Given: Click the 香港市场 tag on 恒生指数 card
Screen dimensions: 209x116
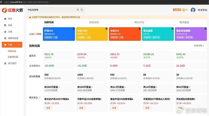Looking at the screenshot, I should click(156, 37).
